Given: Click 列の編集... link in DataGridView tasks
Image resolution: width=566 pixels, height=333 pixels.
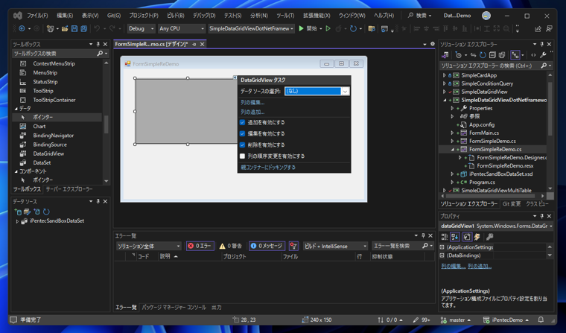Looking at the screenshot, I should pos(252,103).
